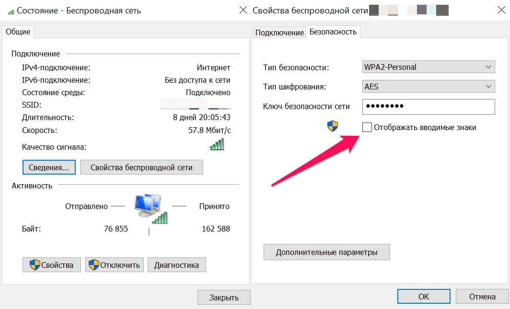Click the network computers activity icon
Screen dimensions: 510x309
[151, 209]
